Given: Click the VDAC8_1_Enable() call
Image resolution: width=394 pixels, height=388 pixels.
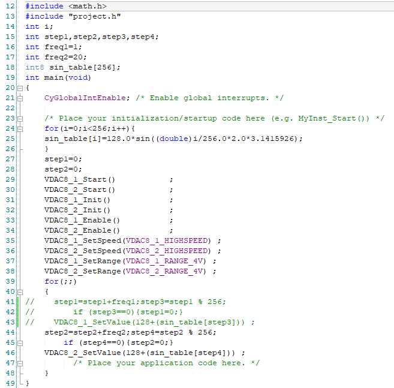Looking at the screenshot, I should [82, 220].
